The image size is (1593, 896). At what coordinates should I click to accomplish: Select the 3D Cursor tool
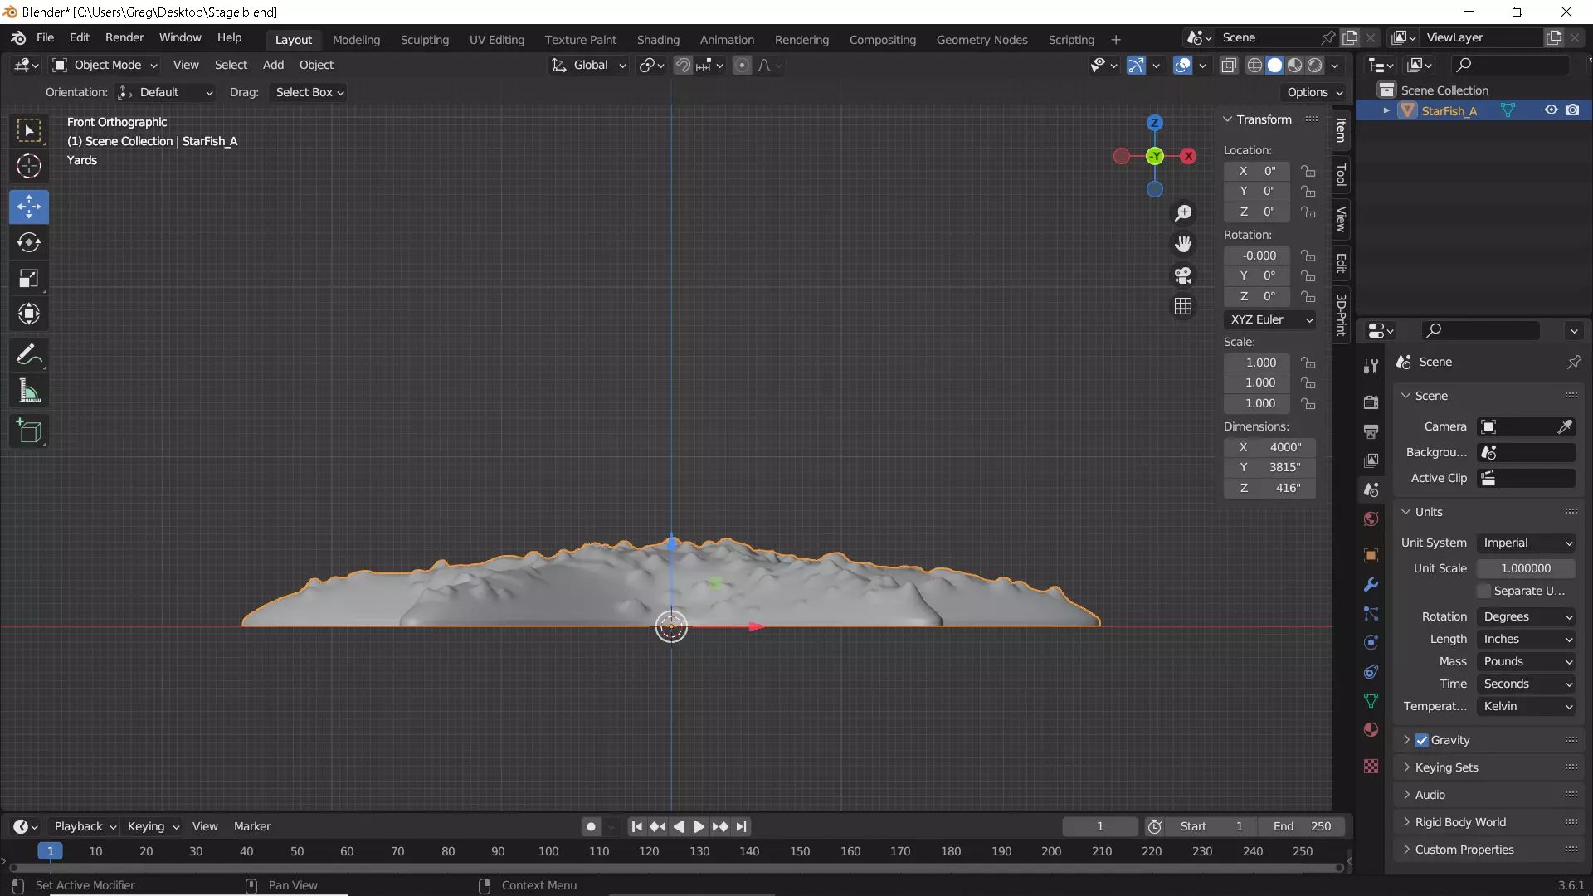pyautogui.click(x=29, y=166)
